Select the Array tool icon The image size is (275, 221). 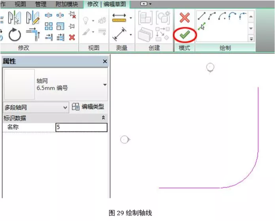48,26
